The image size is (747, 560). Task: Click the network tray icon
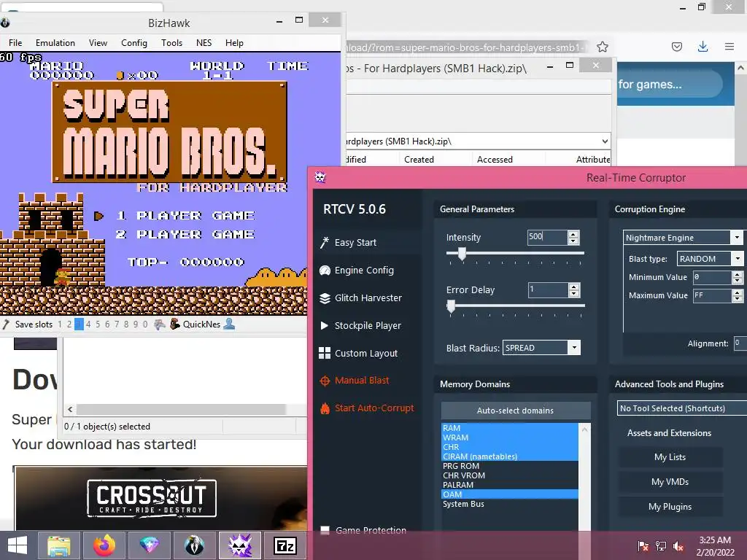click(x=661, y=545)
